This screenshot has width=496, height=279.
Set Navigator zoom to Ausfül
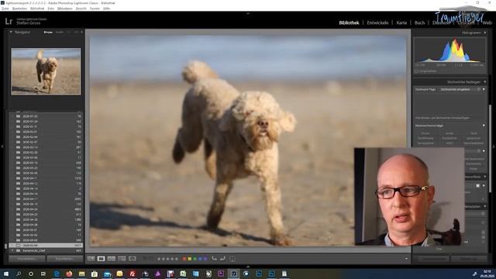(x=59, y=33)
